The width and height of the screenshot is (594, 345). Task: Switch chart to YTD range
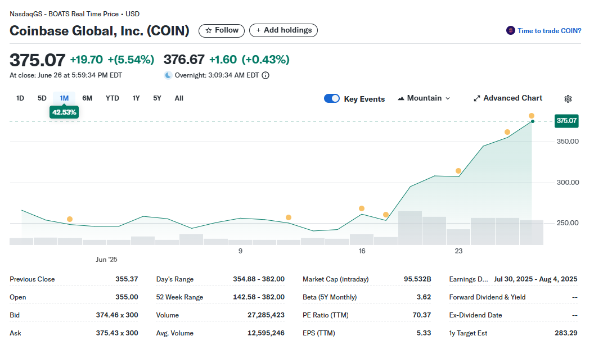coord(112,98)
